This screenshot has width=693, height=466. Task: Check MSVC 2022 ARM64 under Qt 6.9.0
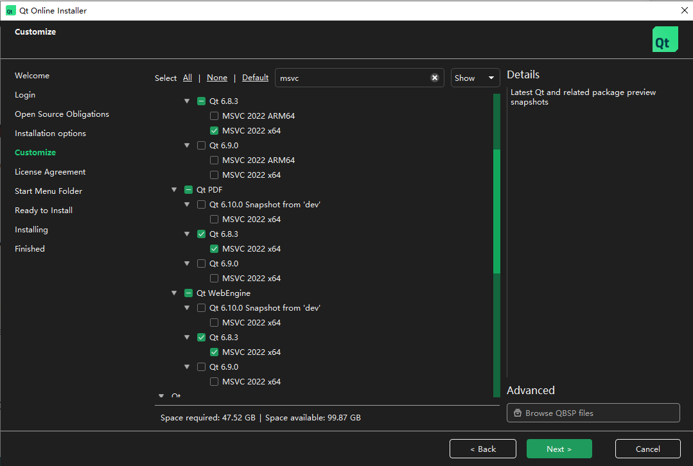point(214,160)
